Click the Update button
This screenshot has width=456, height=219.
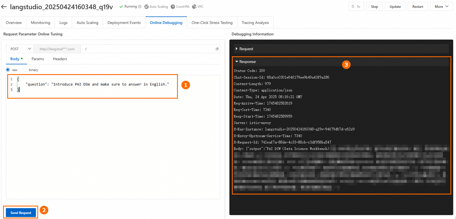tap(395, 7)
